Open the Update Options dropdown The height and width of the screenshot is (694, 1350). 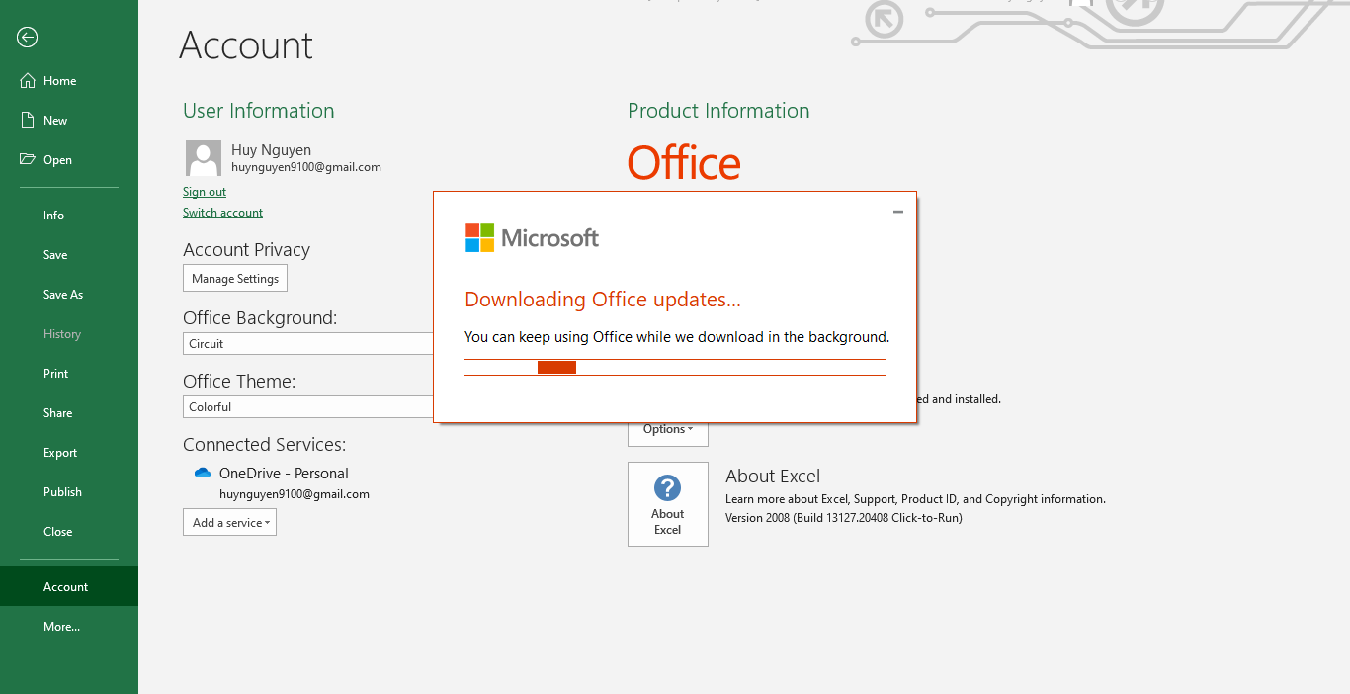point(667,429)
